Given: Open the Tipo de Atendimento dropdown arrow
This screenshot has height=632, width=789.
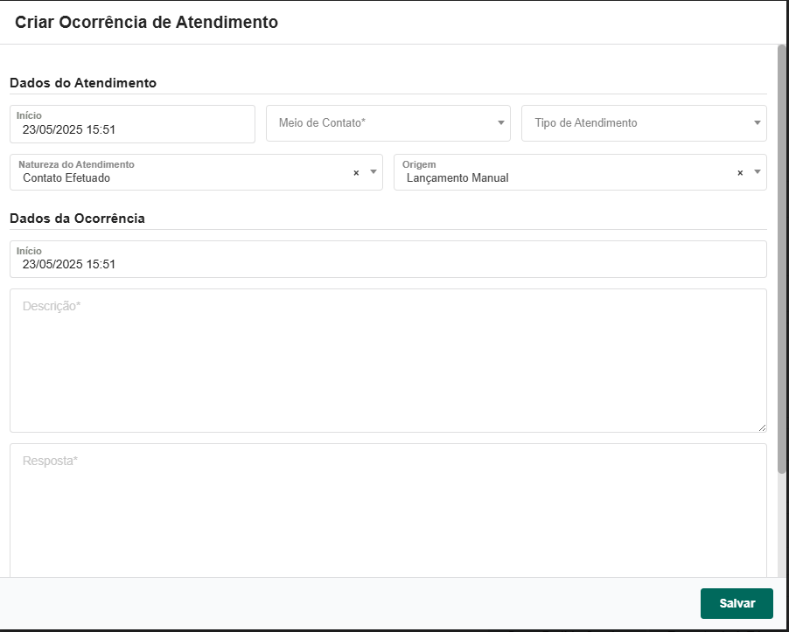Looking at the screenshot, I should pos(757,123).
